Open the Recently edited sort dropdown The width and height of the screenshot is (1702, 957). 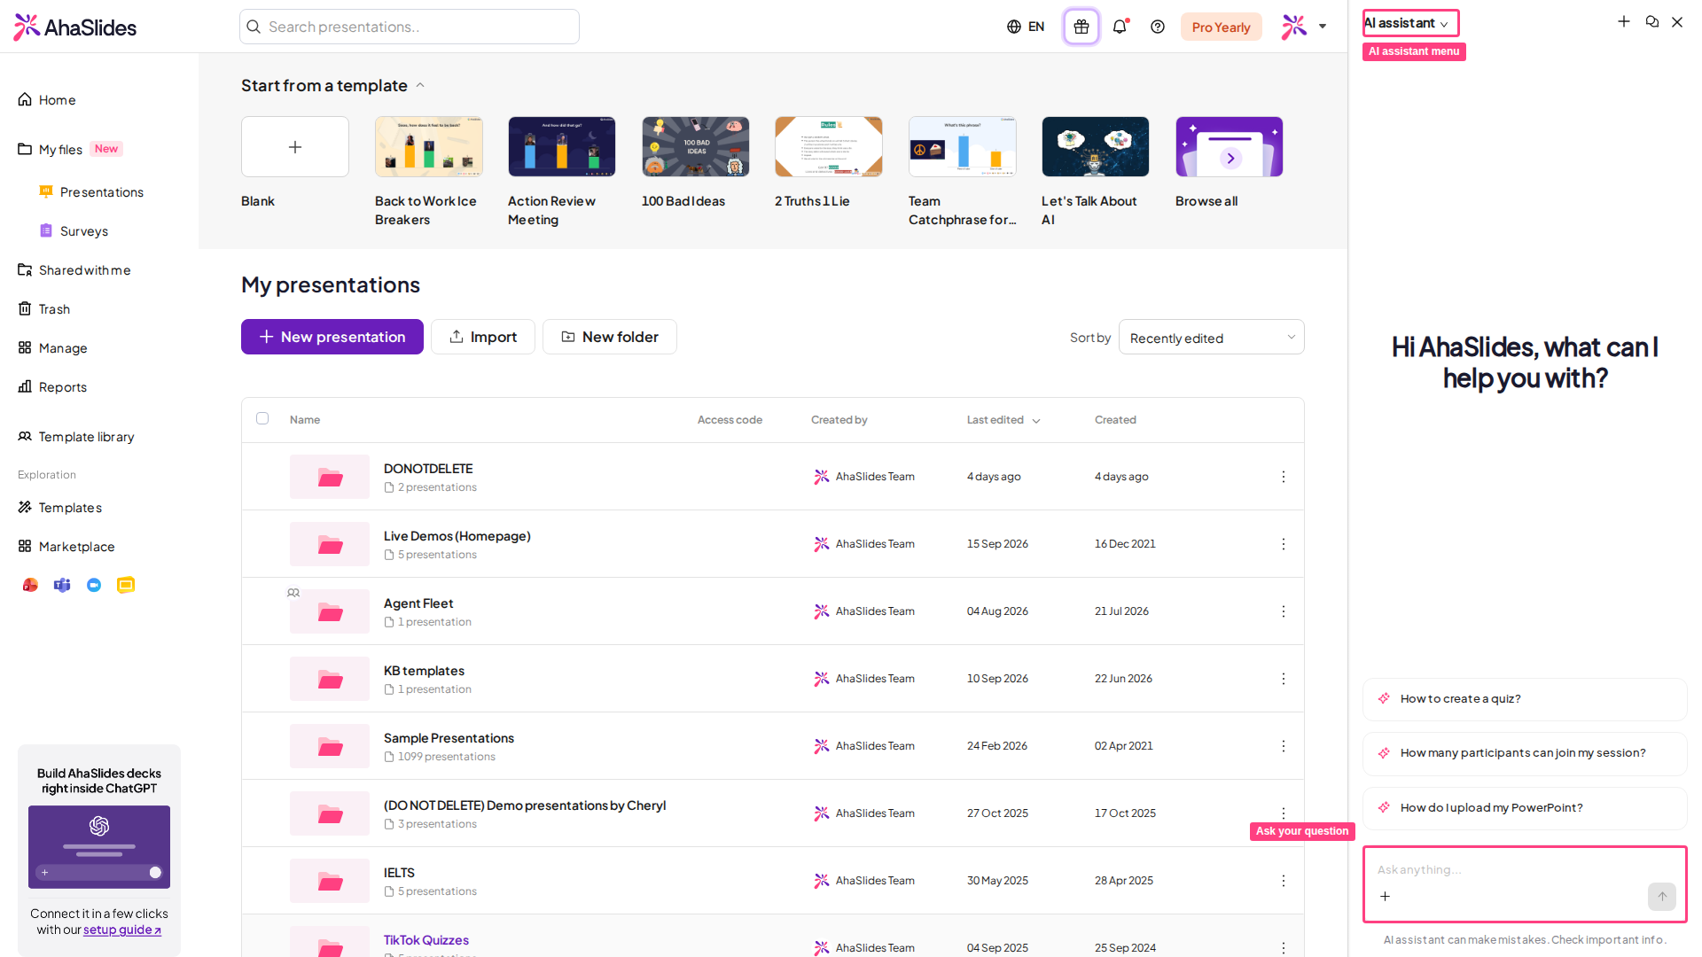pyautogui.click(x=1211, y=338)
